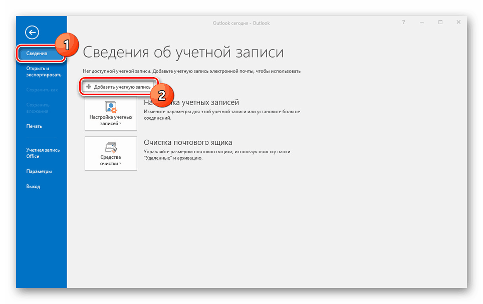Click the Добавить учетную запись button

119,87
